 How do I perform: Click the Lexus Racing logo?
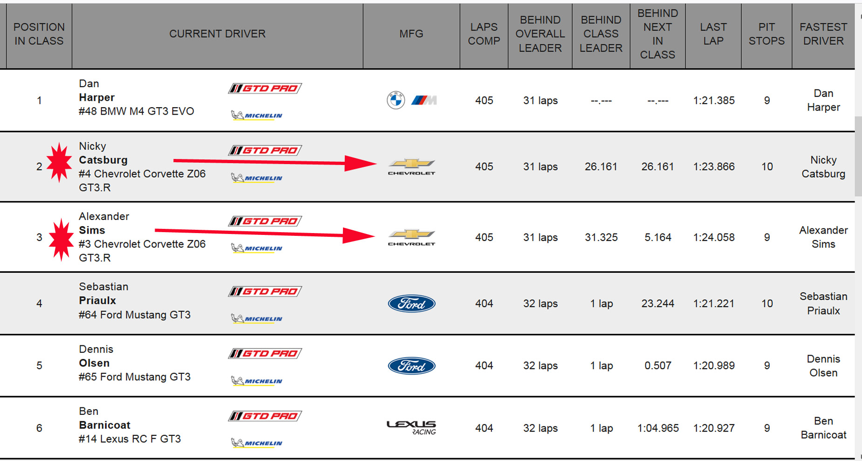tap(411, 427)
